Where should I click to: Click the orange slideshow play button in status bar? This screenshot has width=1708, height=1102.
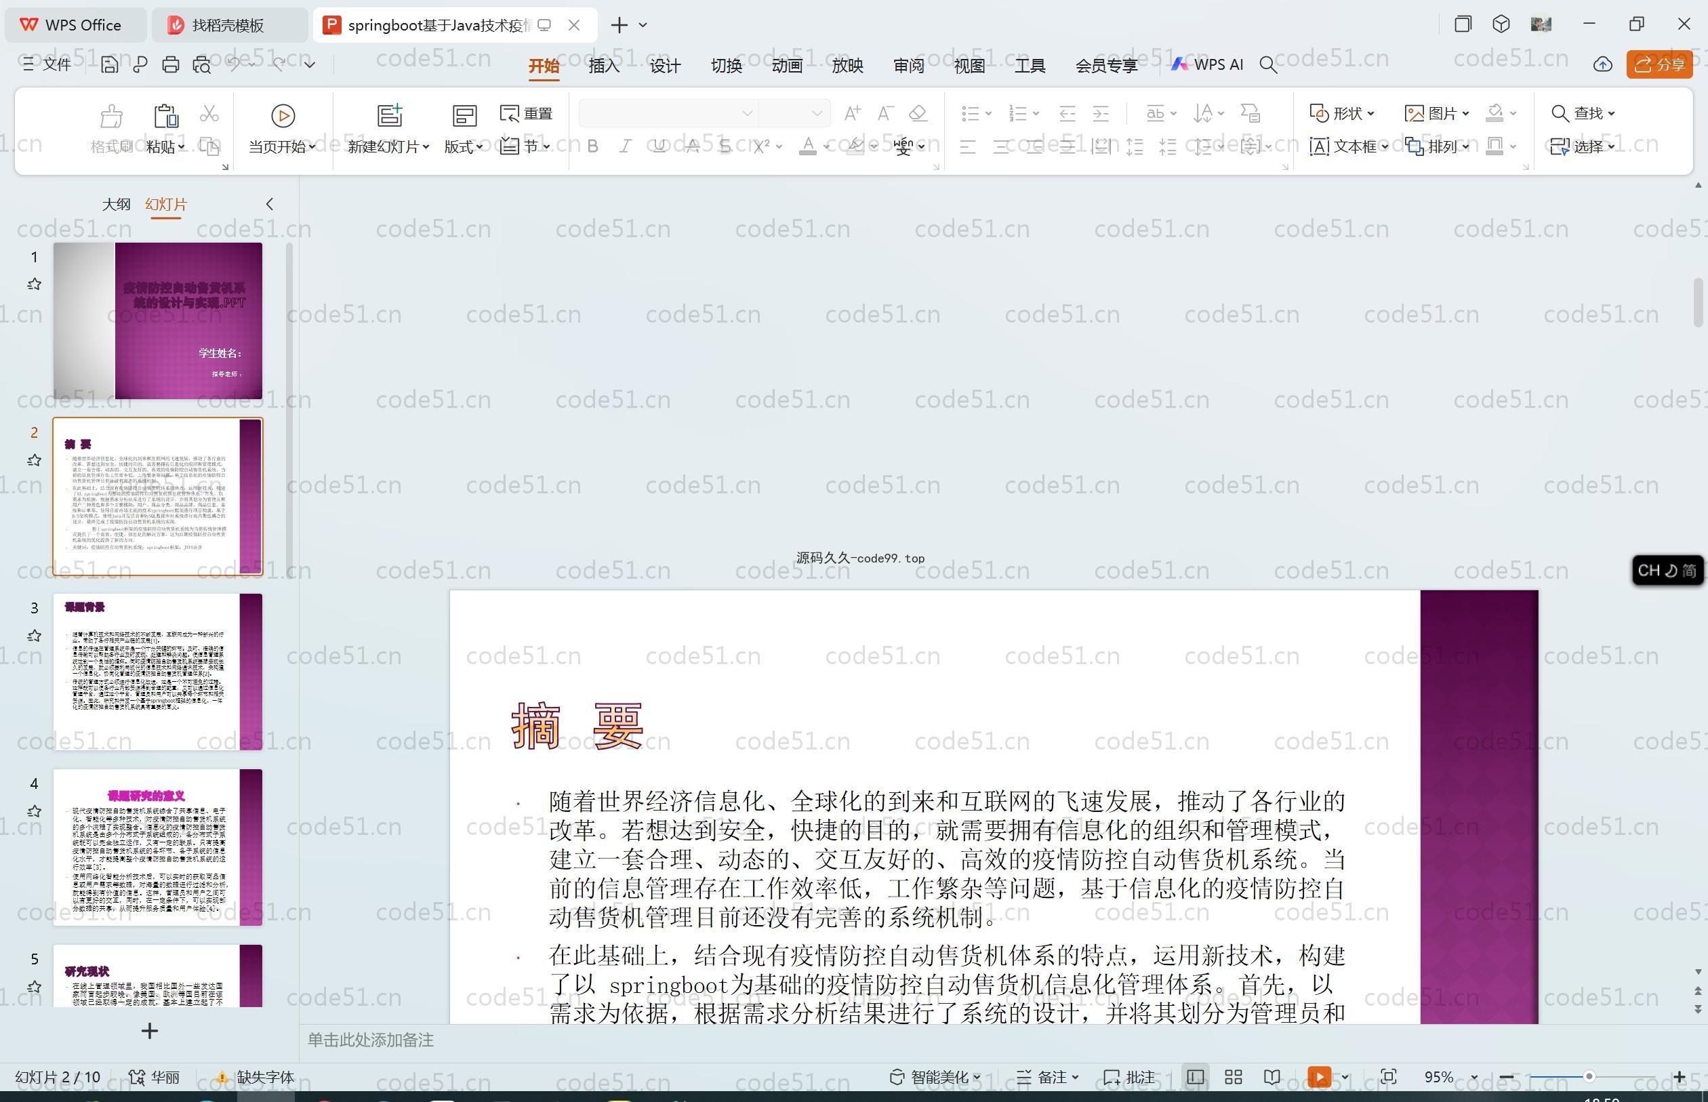(1320, 1077)
